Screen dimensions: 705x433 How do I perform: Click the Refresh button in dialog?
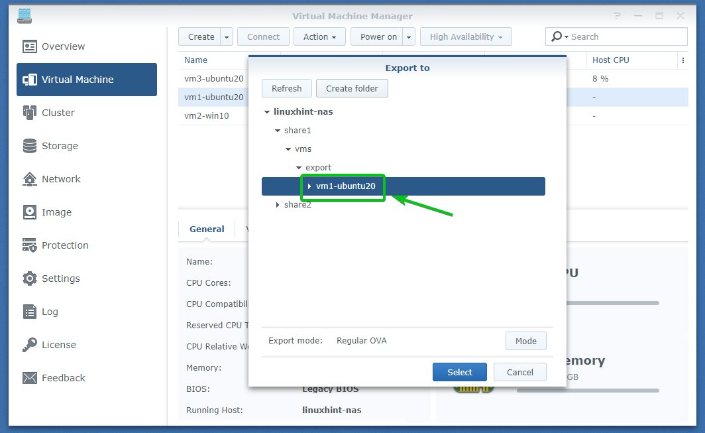286,88
